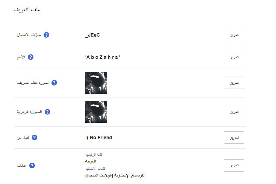
Task: Select the avatar image thumbnail
Action: (x=96, y=112)
